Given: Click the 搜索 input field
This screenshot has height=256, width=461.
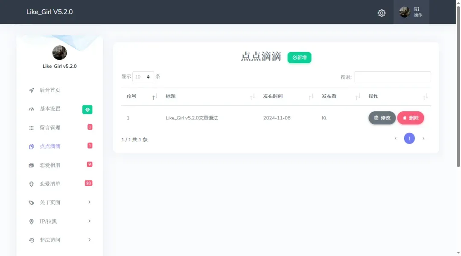Looking at the screenshot, I should pyautogui.click(x=393, y=77).
